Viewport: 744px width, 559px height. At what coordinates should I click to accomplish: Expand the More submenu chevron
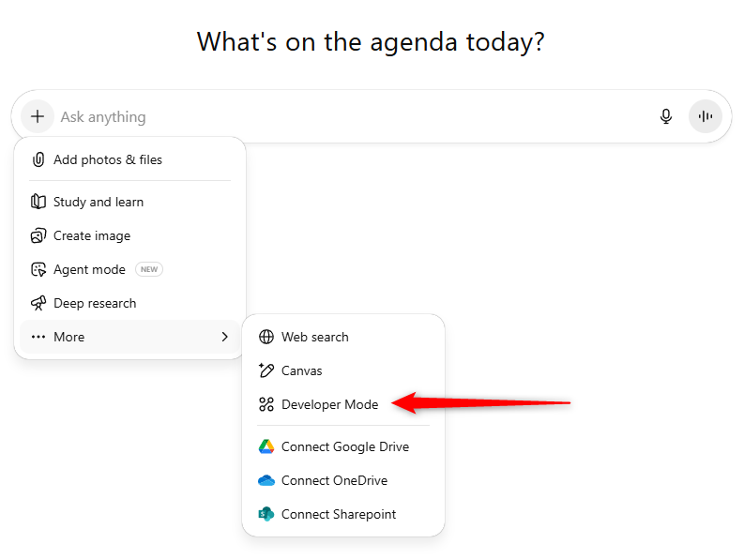tap(224, 337)
